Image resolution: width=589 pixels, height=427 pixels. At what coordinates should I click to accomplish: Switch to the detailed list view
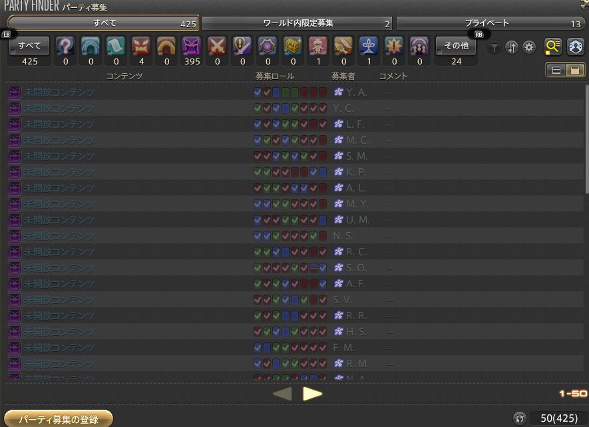point(575,70)
